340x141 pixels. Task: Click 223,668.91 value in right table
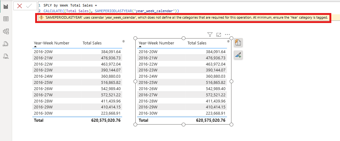(x=216, y=113)
